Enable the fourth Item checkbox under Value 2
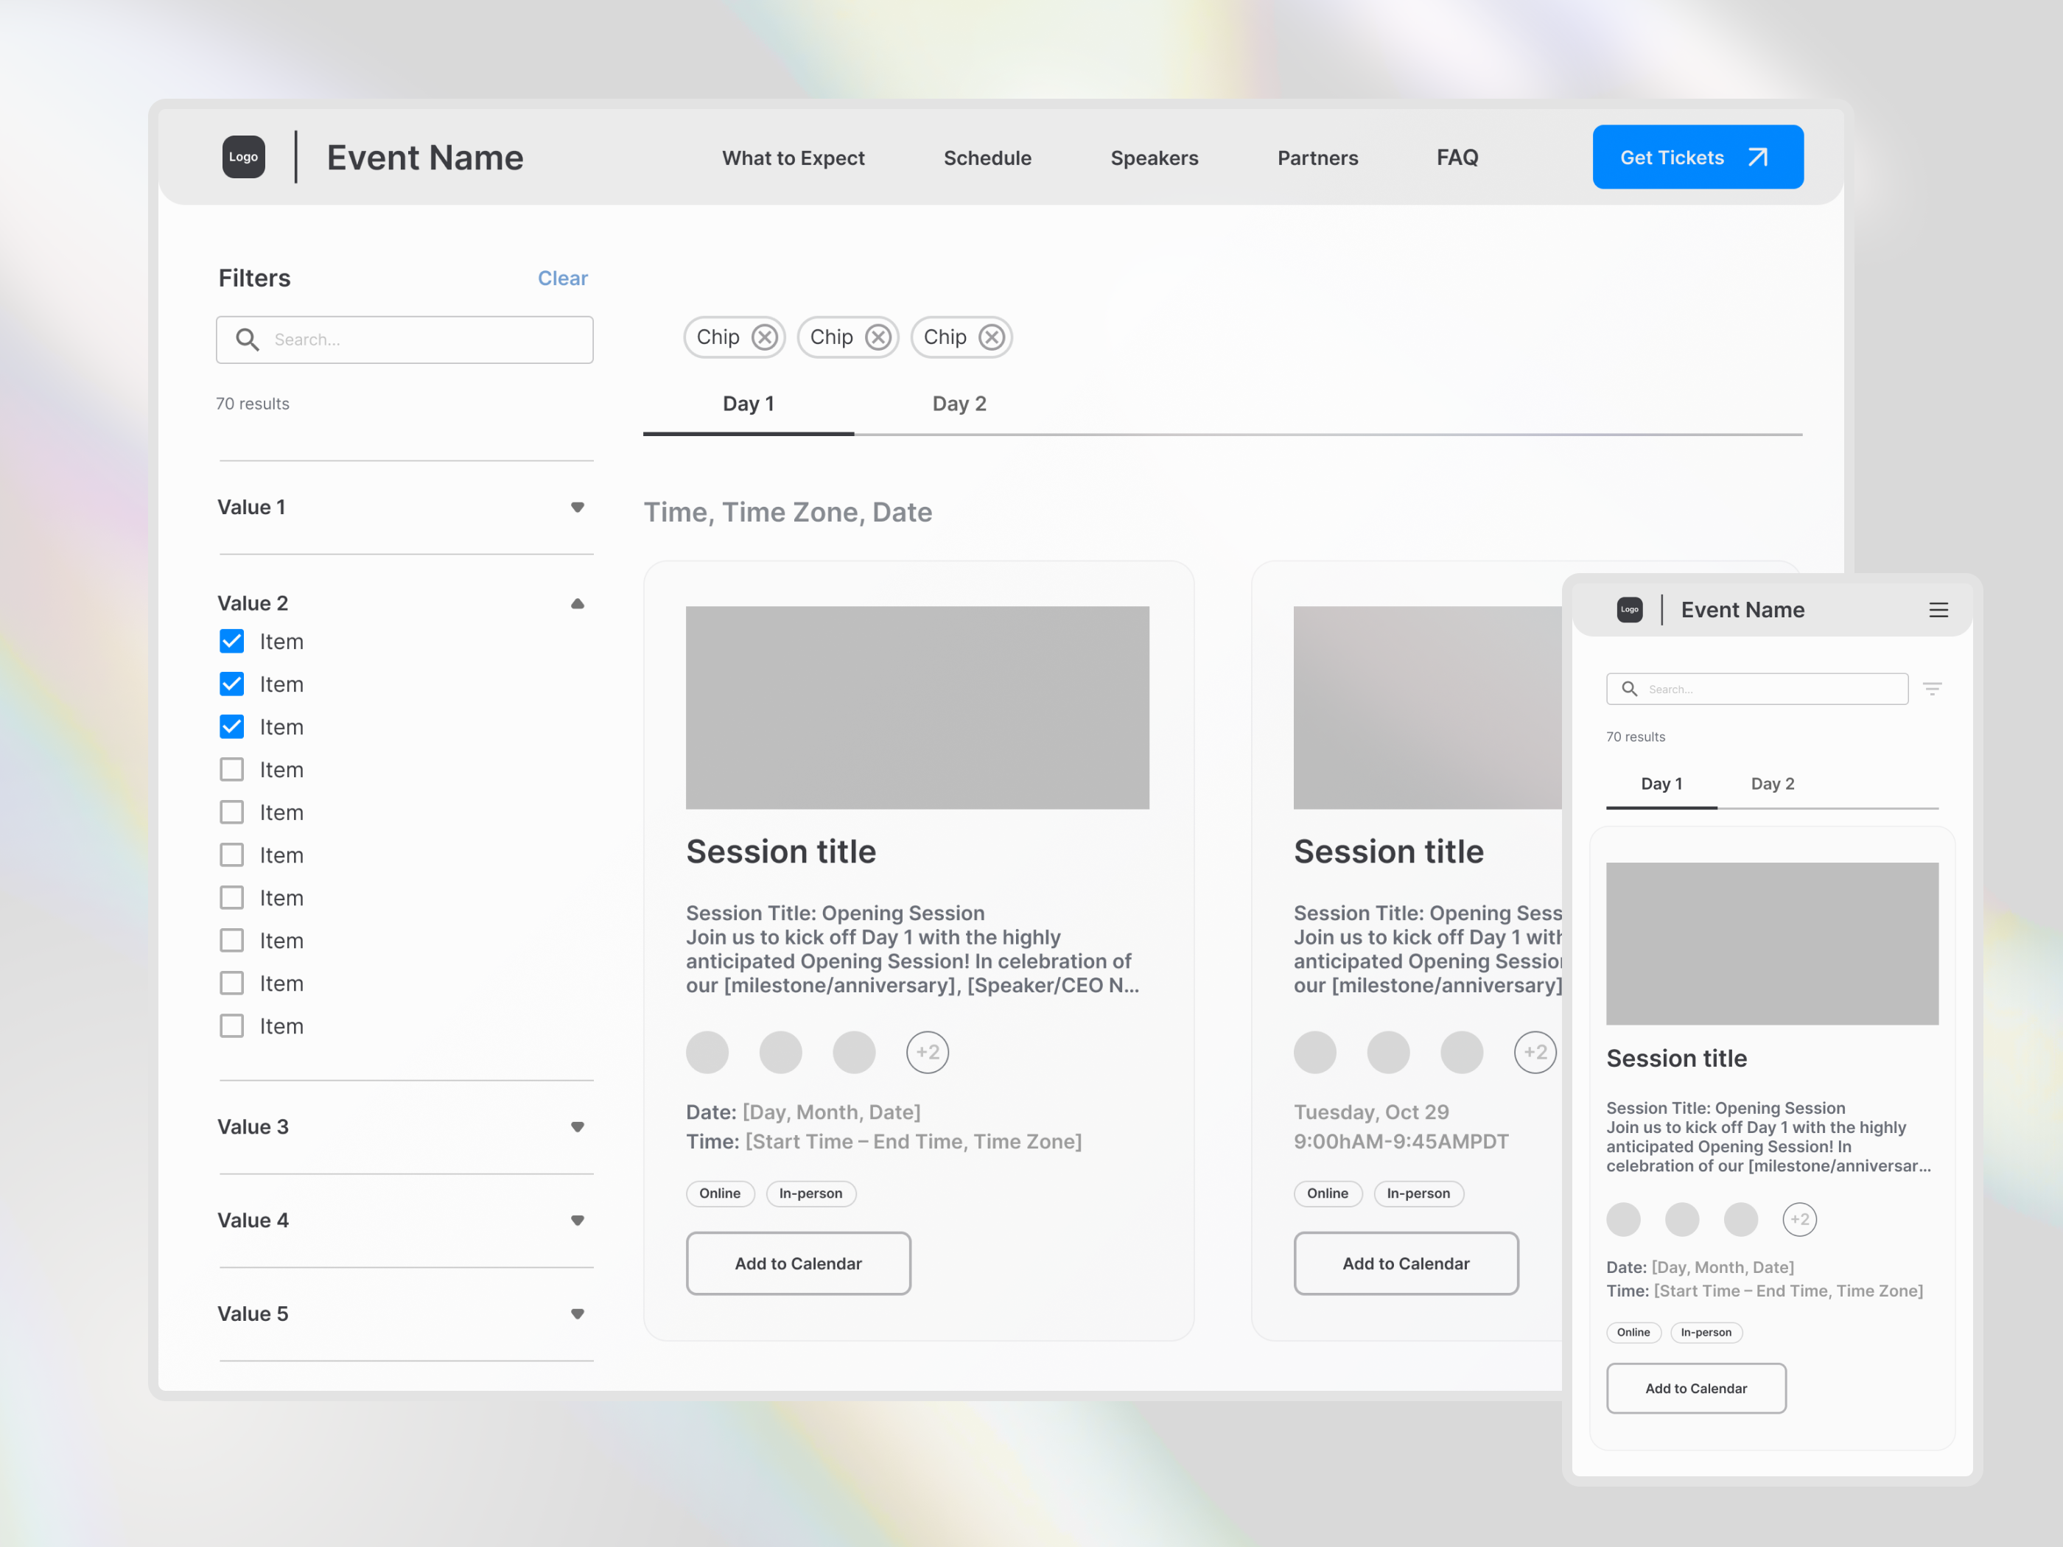The image size is (2063, 1547). (231, 769)
